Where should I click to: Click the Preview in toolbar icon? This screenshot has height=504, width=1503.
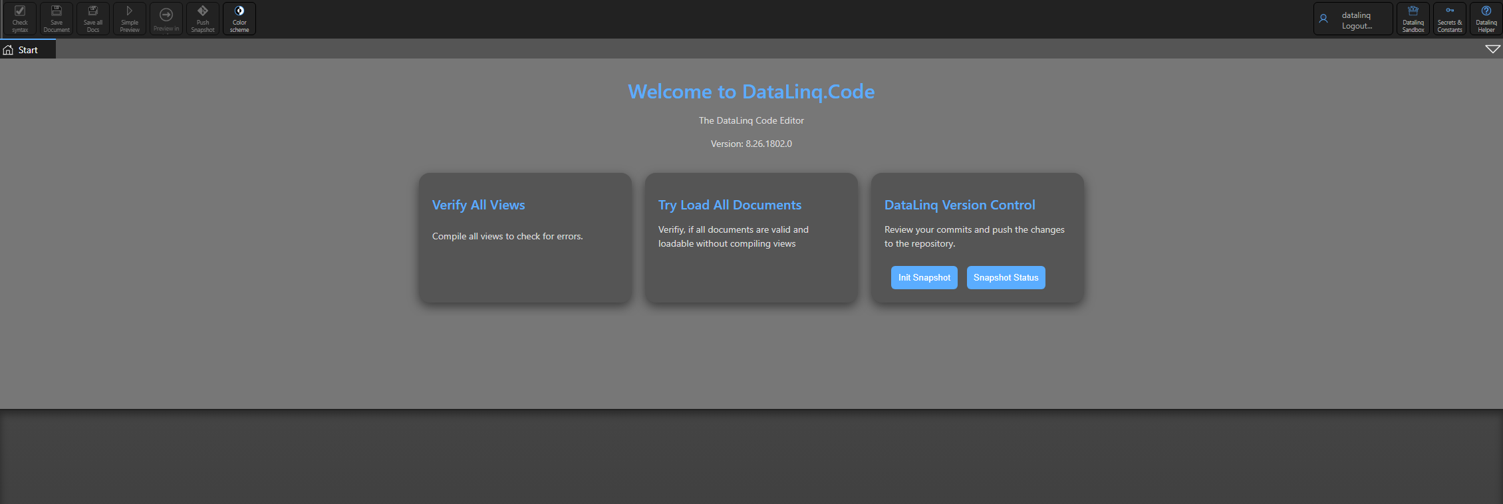coord(166,19)
